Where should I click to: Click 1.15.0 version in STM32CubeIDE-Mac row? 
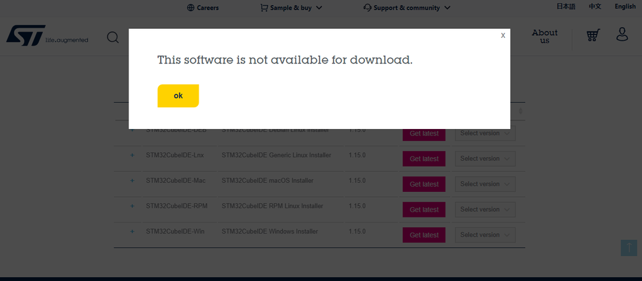point(357,181)
